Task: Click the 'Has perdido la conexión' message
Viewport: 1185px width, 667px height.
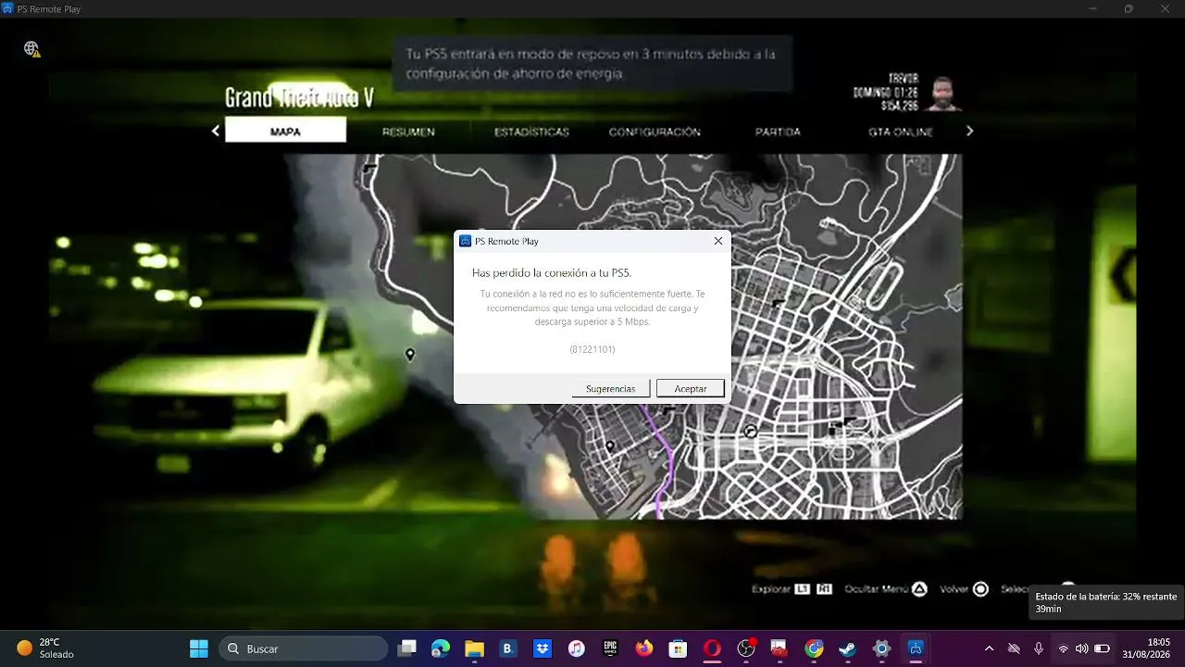Action: (x=551, y=272)
